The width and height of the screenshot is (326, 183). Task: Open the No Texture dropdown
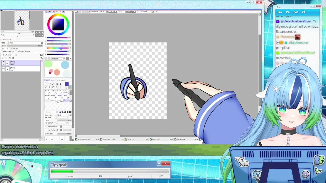[61, 130]
